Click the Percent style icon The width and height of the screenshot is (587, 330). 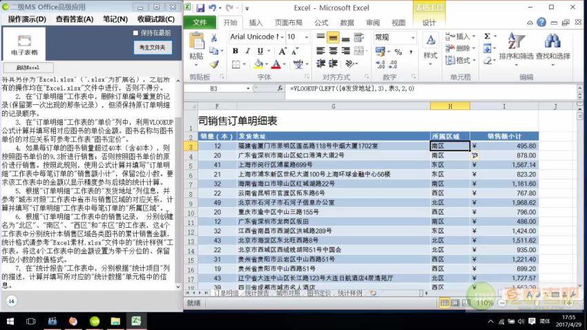tap(398, 52)
